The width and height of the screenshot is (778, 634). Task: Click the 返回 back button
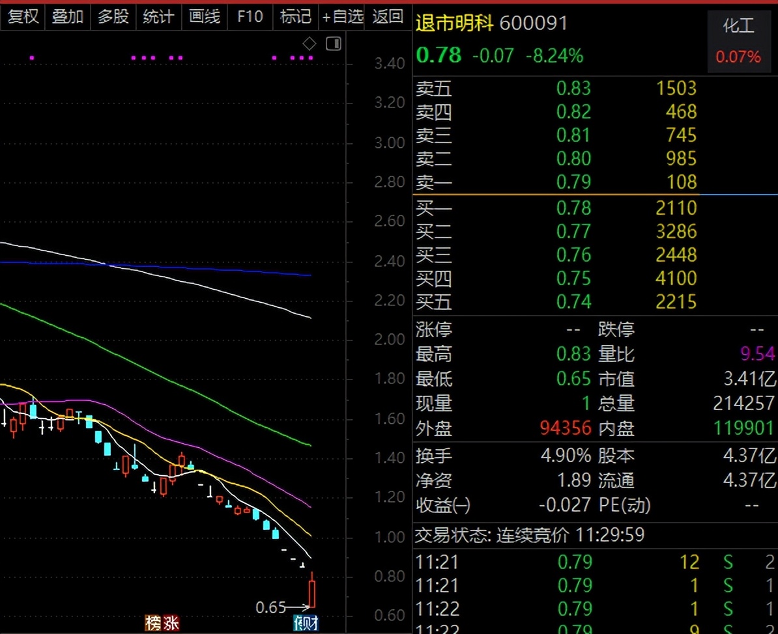tap(388, 16)
